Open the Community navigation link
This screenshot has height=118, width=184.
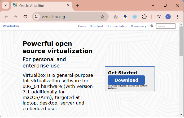(x=138, y=26)
